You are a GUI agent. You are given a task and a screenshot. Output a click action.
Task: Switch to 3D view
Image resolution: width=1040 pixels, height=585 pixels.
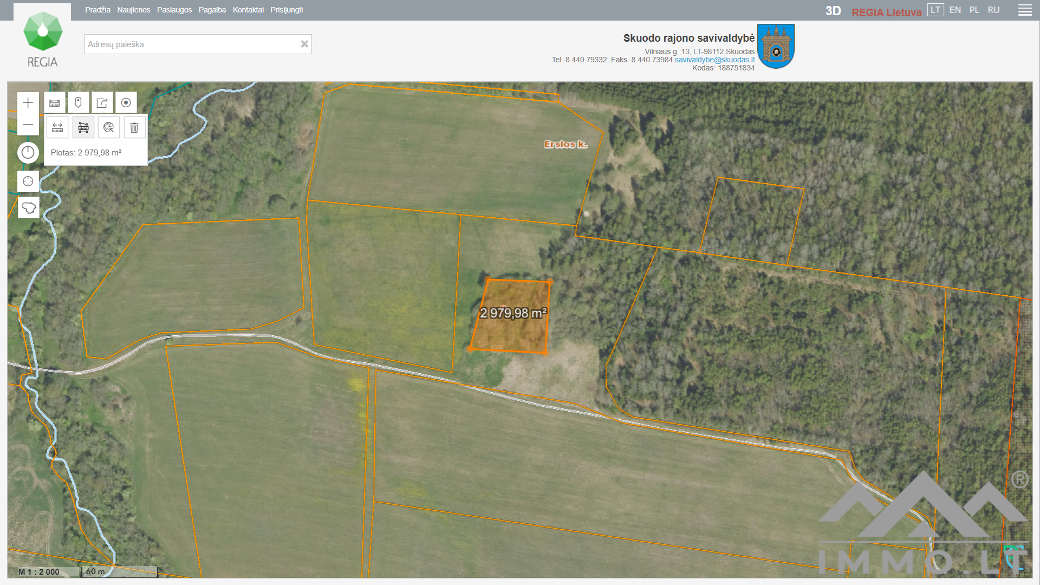pyautogui.click(x=833, y=11)
